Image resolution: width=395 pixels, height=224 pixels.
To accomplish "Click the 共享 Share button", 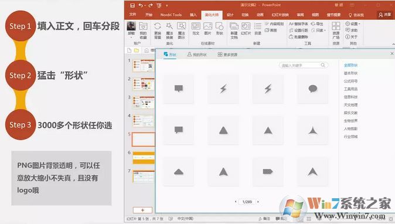I will coord(385,15).
